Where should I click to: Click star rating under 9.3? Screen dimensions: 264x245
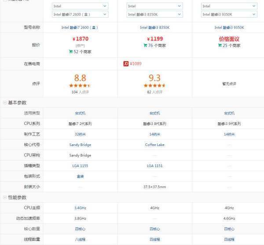point(154,86)
